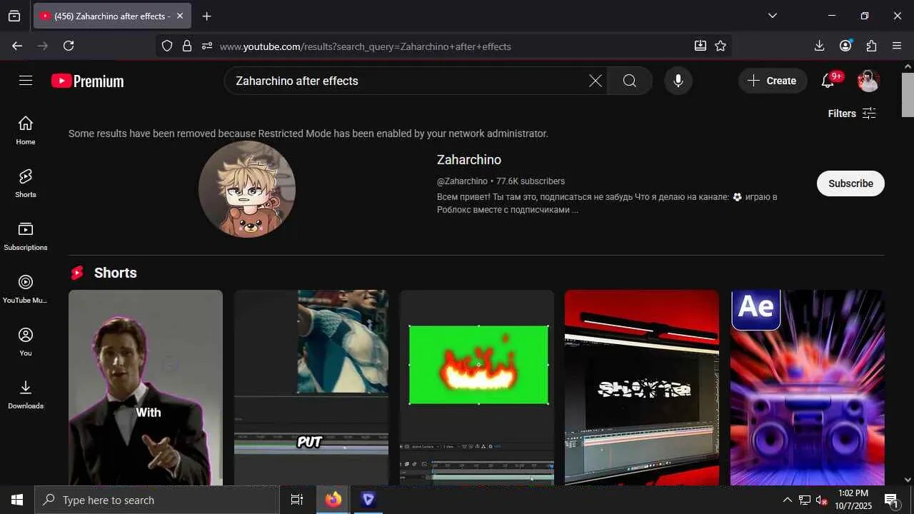Open Subscriptions in the sidebar
This screenshot has width=914, height=514.
point(26,236)
